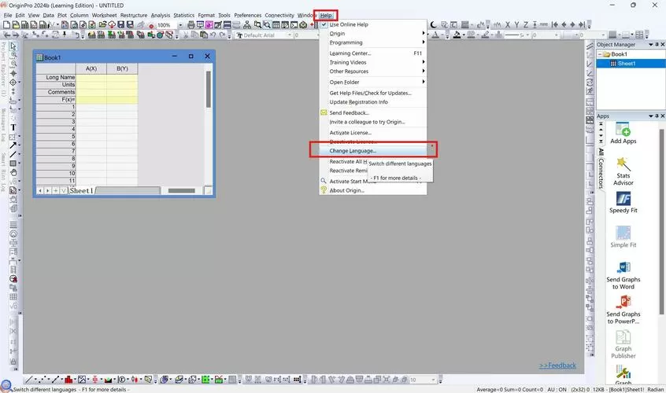Open Send Graphs to Word app

623,275
